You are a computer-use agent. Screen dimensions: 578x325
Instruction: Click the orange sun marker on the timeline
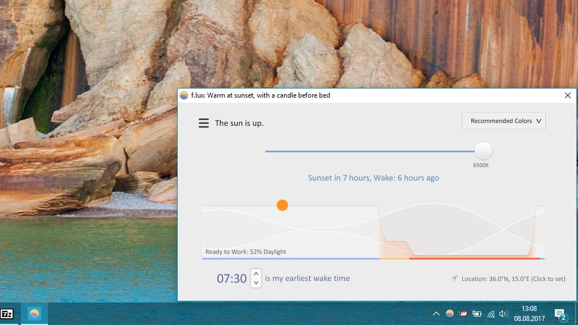[x=282, y=205]
